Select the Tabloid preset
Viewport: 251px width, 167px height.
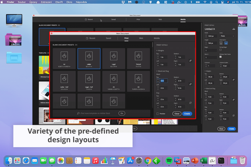click(139, 58)
